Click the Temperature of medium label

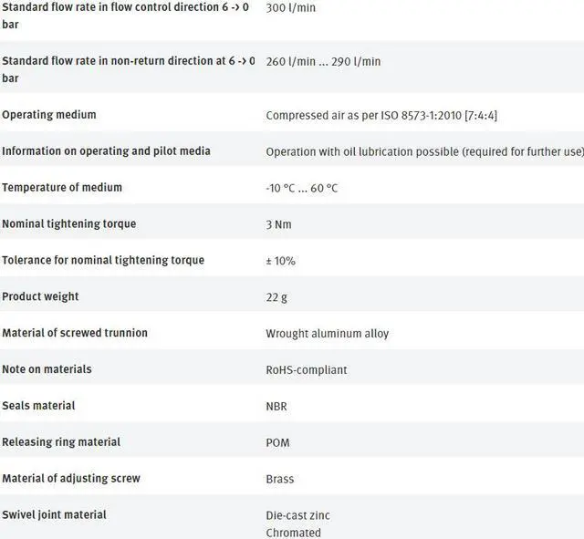[62, 188]
